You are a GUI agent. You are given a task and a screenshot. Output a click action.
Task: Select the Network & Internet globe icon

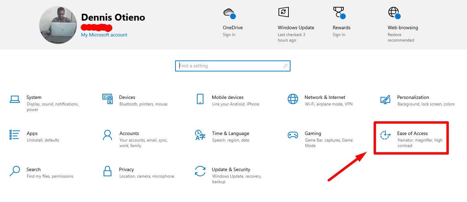pos(293,99)
